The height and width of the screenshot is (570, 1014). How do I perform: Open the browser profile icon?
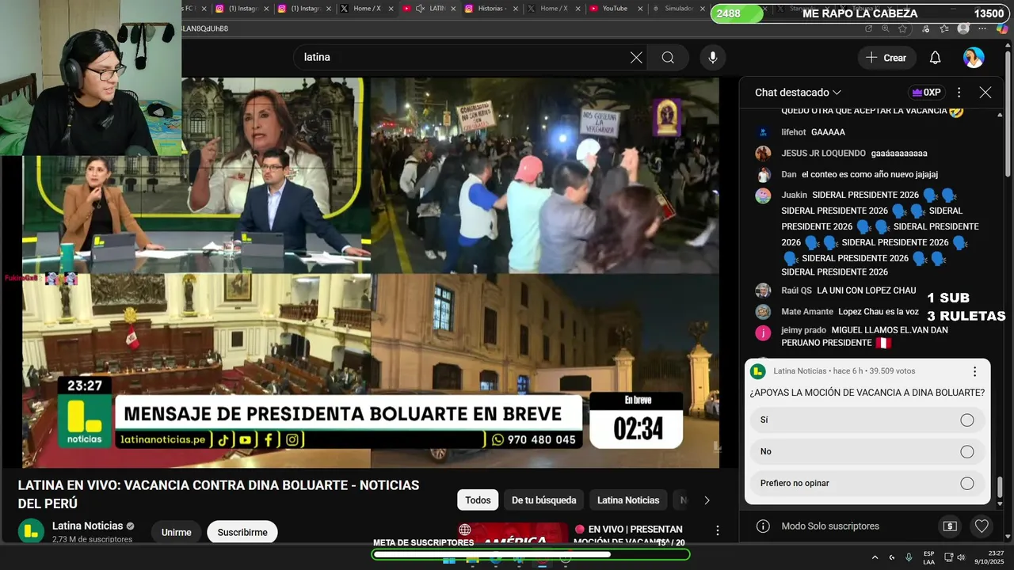click(963, 28)
